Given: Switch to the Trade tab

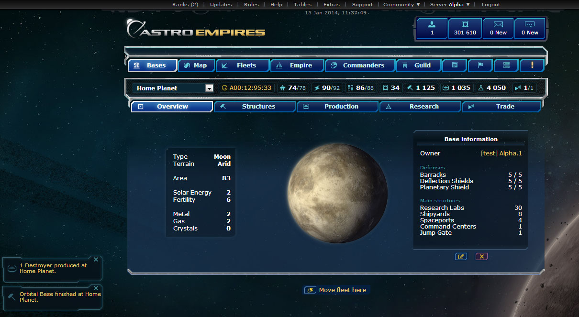Looking at the screenshot, I should coord(501,107).
